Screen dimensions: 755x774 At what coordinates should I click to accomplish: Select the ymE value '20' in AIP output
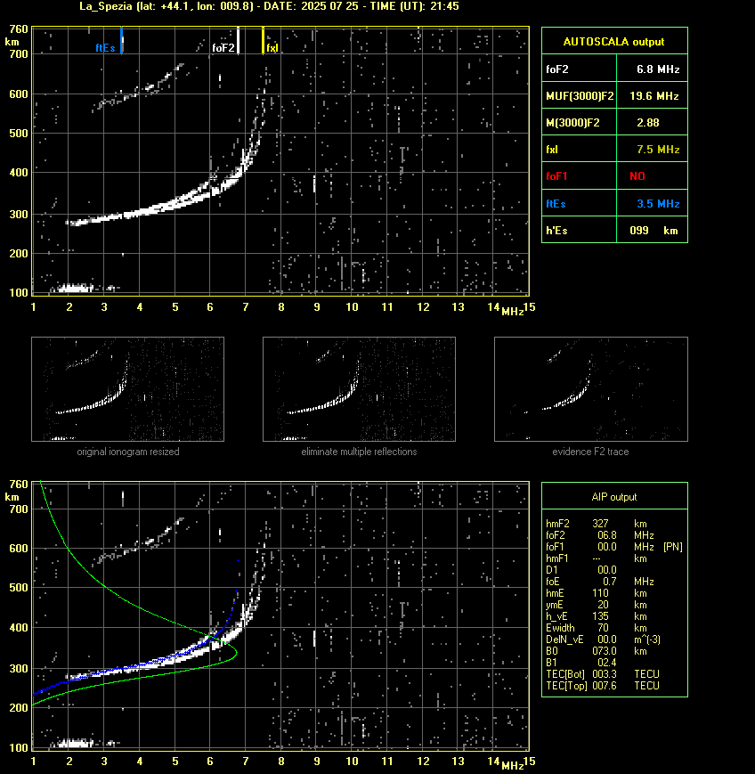tap(603, 605)
